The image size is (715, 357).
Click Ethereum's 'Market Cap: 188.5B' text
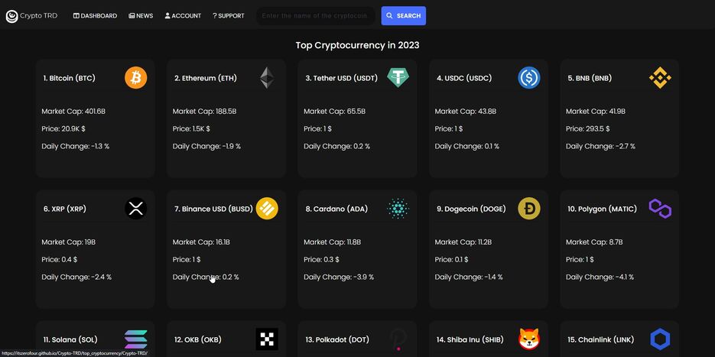[204, 112]
